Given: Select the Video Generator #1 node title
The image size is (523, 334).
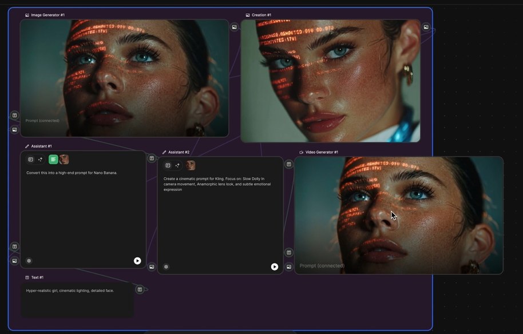Looking at the screenshot, I should click(x=322, y=152).
